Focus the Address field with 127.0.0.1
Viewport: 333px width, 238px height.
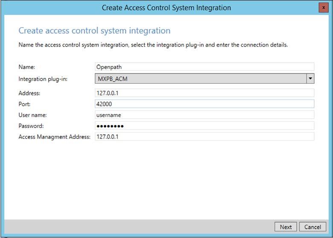204,93
